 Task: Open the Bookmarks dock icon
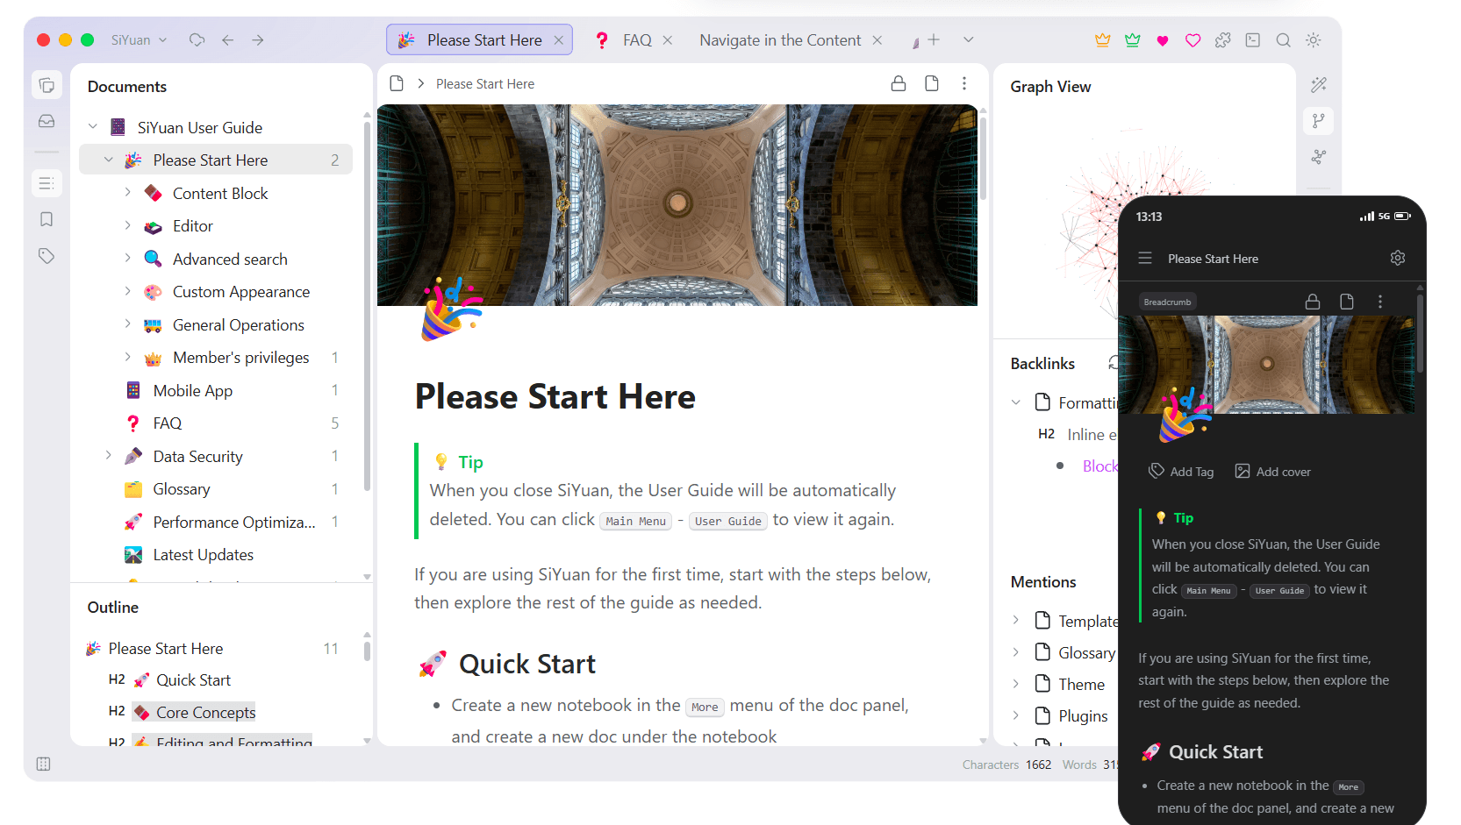point(47,219)
